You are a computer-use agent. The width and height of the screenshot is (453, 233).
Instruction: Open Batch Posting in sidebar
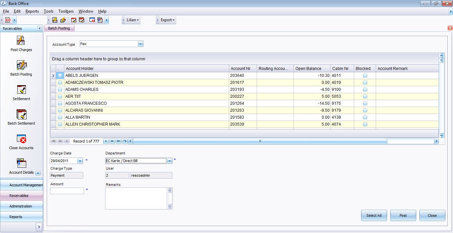click(x=21, y=68)
